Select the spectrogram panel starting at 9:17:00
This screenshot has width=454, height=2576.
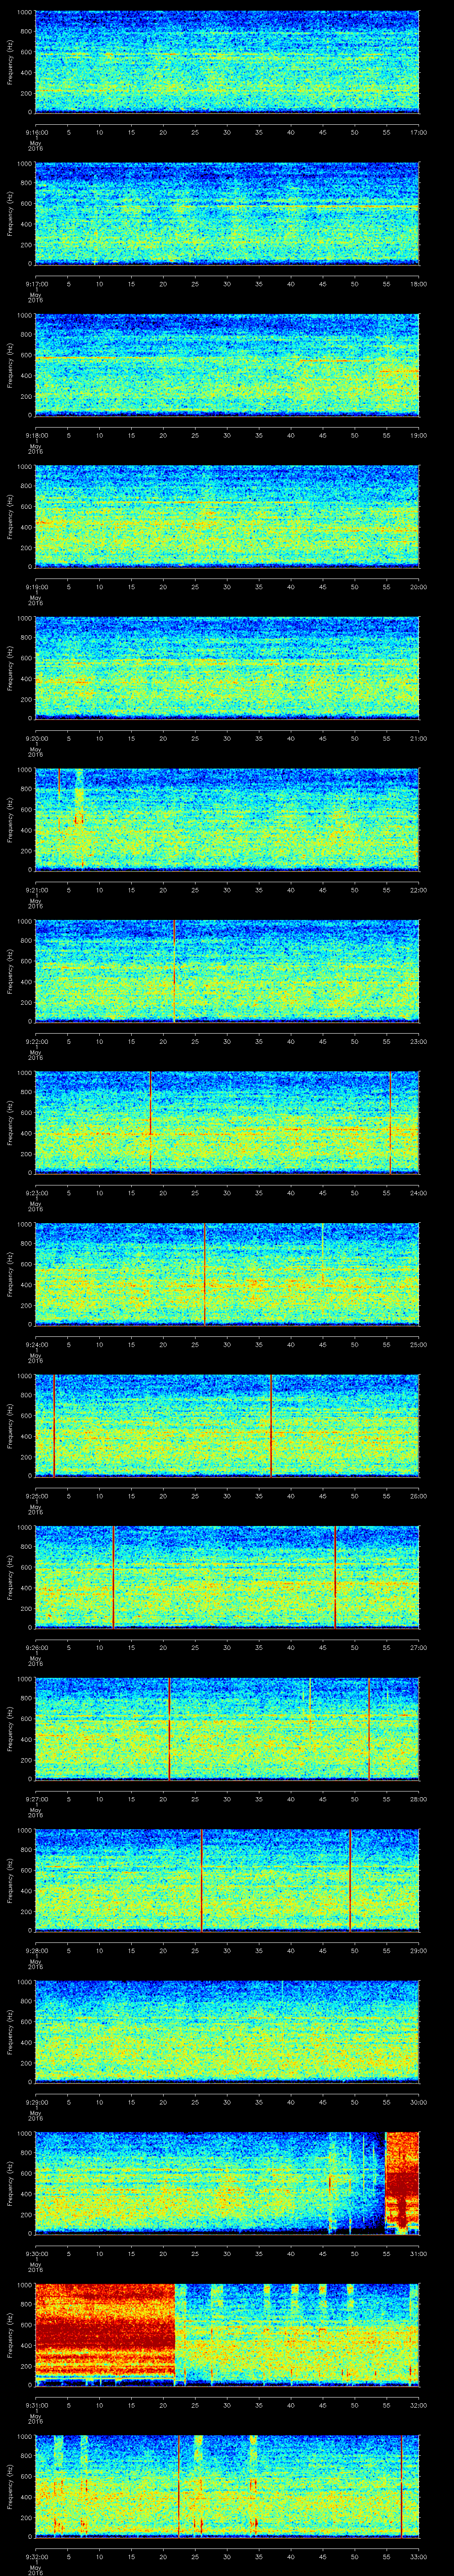pos(227,214)
